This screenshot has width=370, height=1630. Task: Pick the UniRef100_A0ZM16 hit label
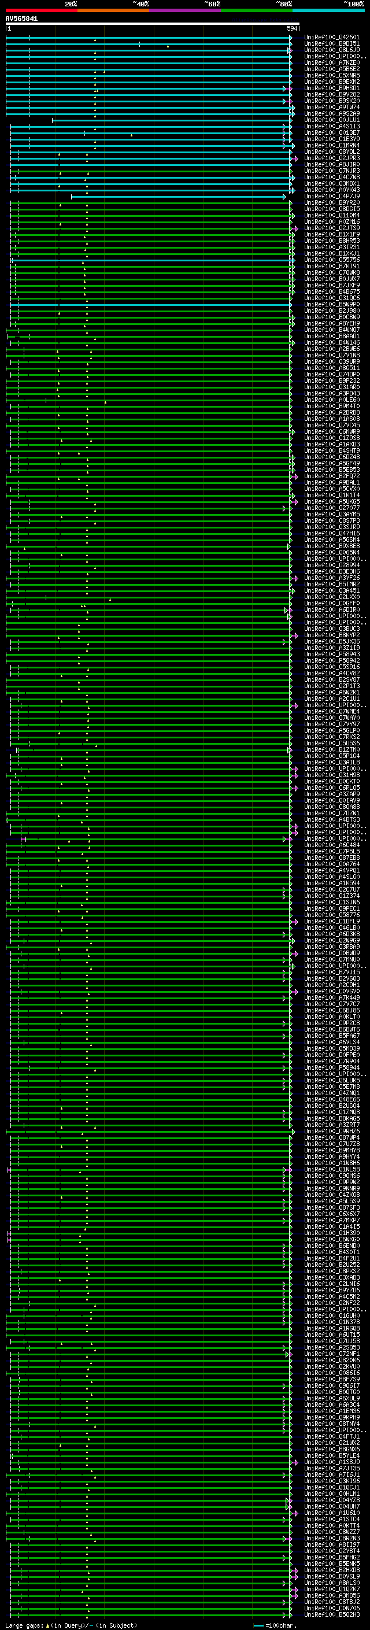(331, 222)
